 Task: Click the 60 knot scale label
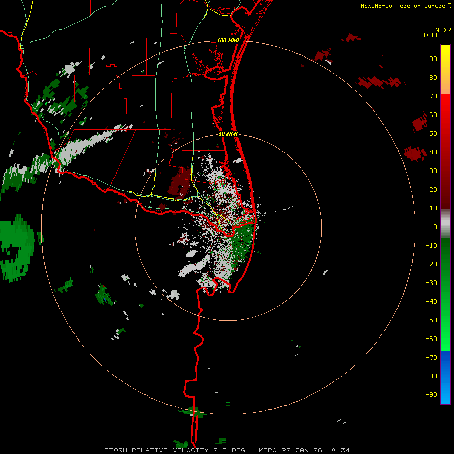[x=433, y=115]
